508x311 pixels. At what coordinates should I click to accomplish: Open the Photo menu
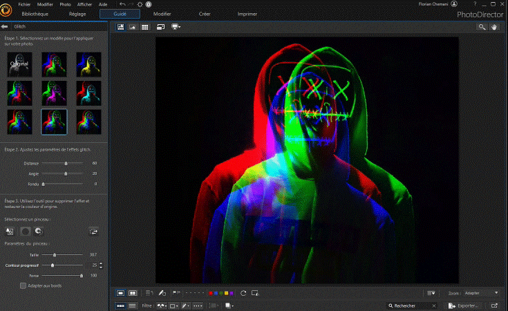[65, 5]
